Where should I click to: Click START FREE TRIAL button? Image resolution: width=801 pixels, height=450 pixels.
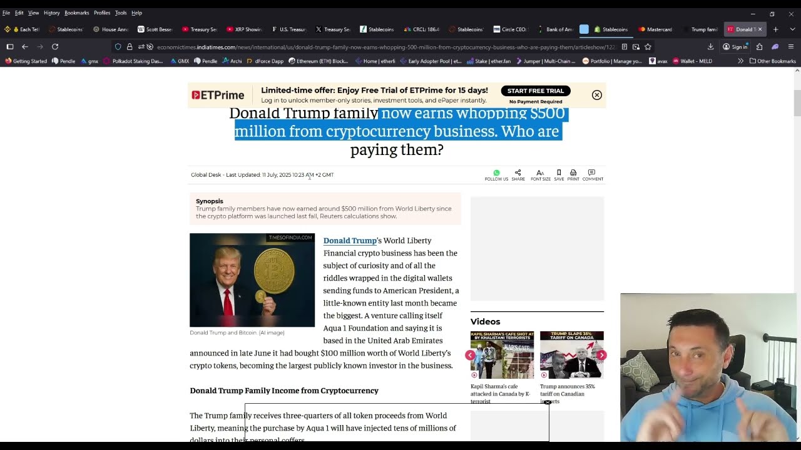click(x=536, y=91)
